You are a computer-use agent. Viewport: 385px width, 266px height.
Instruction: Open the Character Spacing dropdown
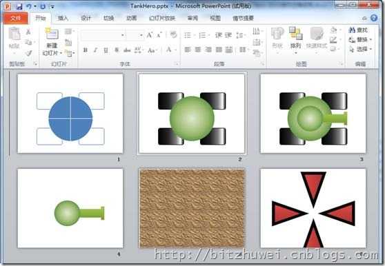pos(138,50)
